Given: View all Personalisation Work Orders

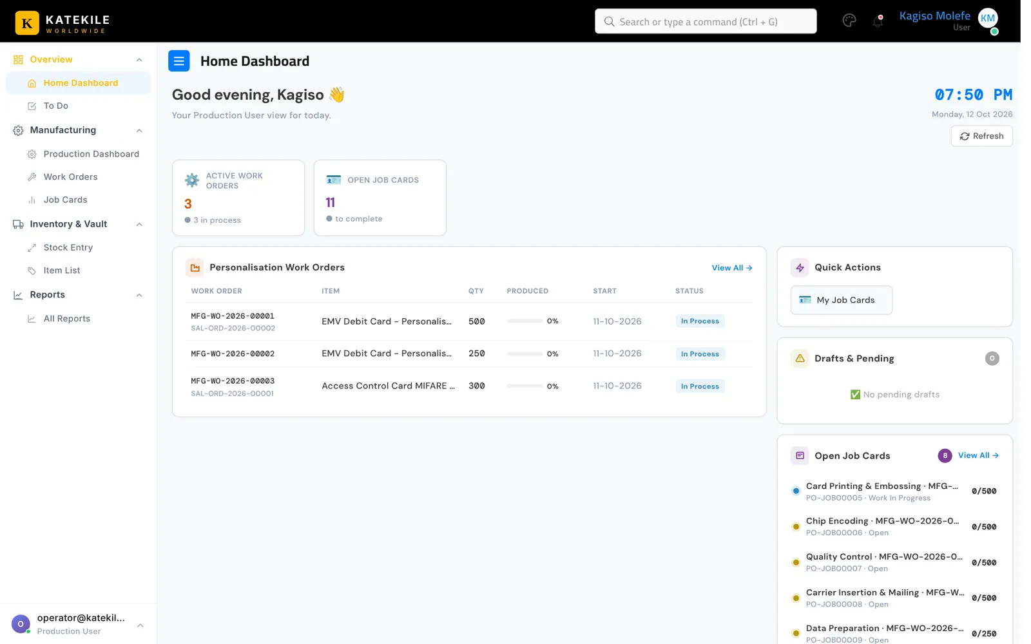Looking at the screenshot, I should point(732,268).
